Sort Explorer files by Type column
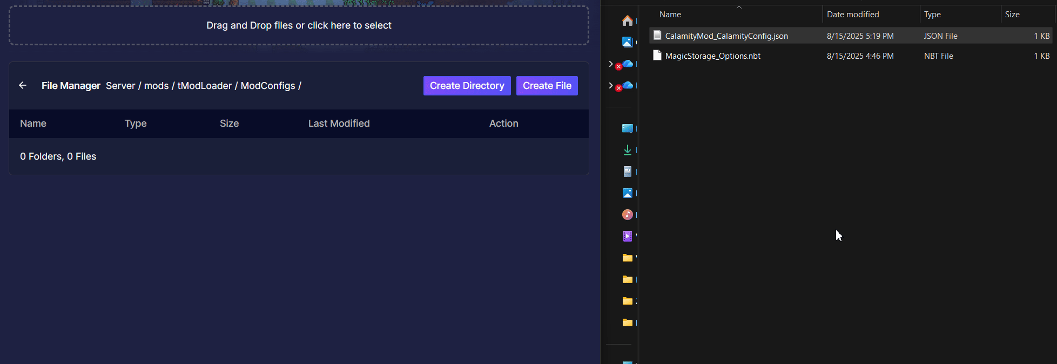 (x=932, y=15)
